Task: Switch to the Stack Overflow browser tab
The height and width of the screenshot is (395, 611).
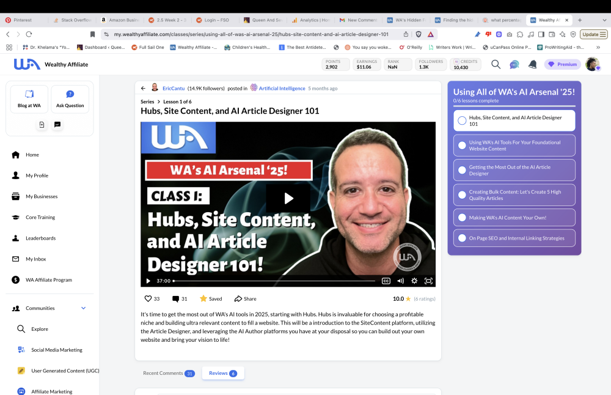Action: (x=73, y=20)
